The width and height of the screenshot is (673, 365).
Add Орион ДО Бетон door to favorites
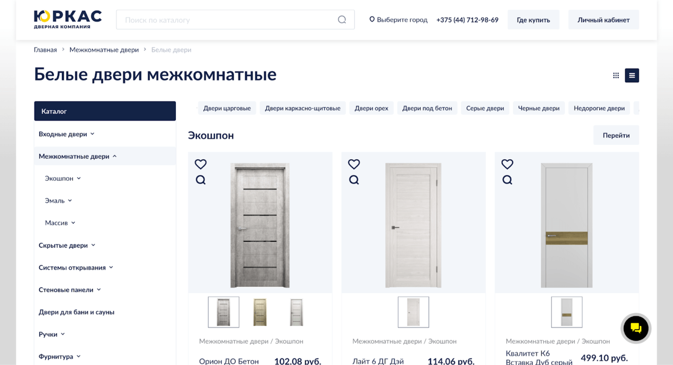[200, 164]
